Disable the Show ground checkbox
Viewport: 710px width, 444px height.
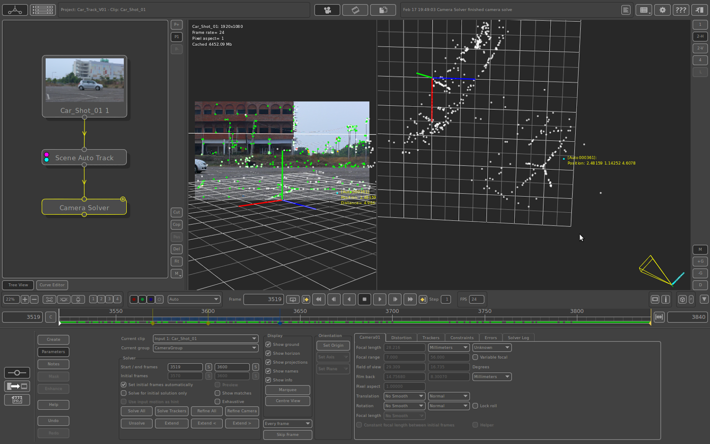(268, 345)
